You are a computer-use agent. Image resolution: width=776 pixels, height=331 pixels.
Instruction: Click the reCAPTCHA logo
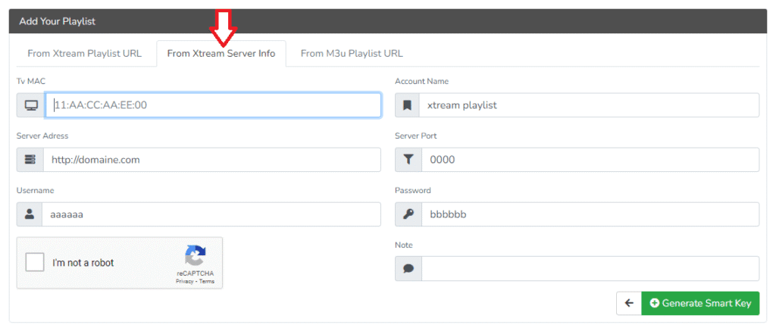[195, 255]
